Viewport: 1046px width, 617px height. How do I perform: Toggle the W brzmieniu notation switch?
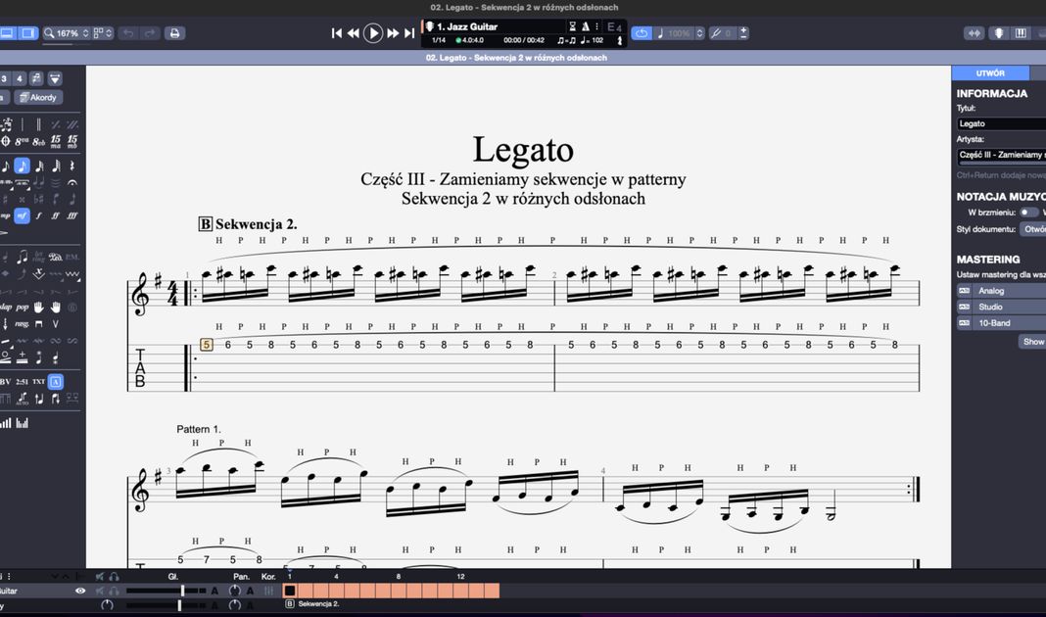tap(1028, 212)
